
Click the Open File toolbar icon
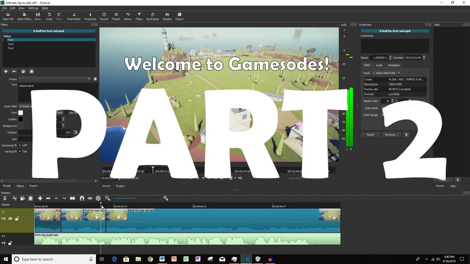point(8,16)
